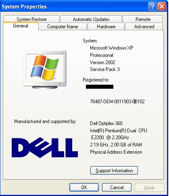Screen dimensions: 169x196
Task: Click the Cancel button
Action: tap(117, 187)
